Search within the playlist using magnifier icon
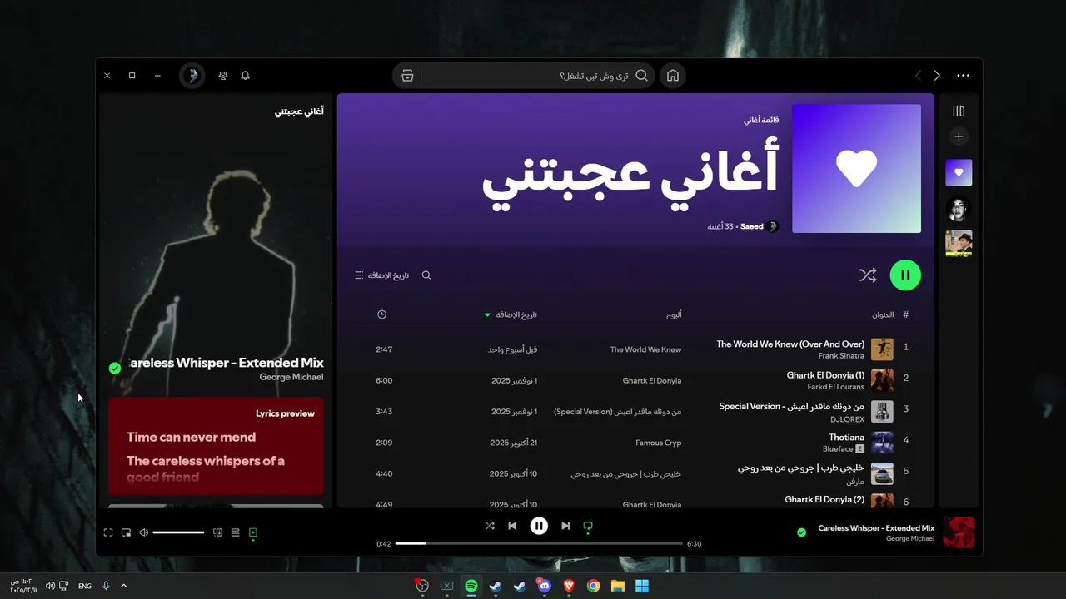Image resolution: width=1066 pixels, height=599 pixels. pyautogui.click(x=426, y=275)
